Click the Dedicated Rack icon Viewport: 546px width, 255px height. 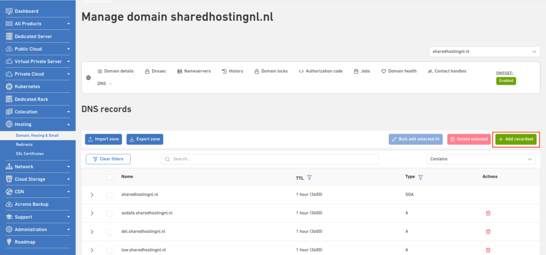click(9, 99)
